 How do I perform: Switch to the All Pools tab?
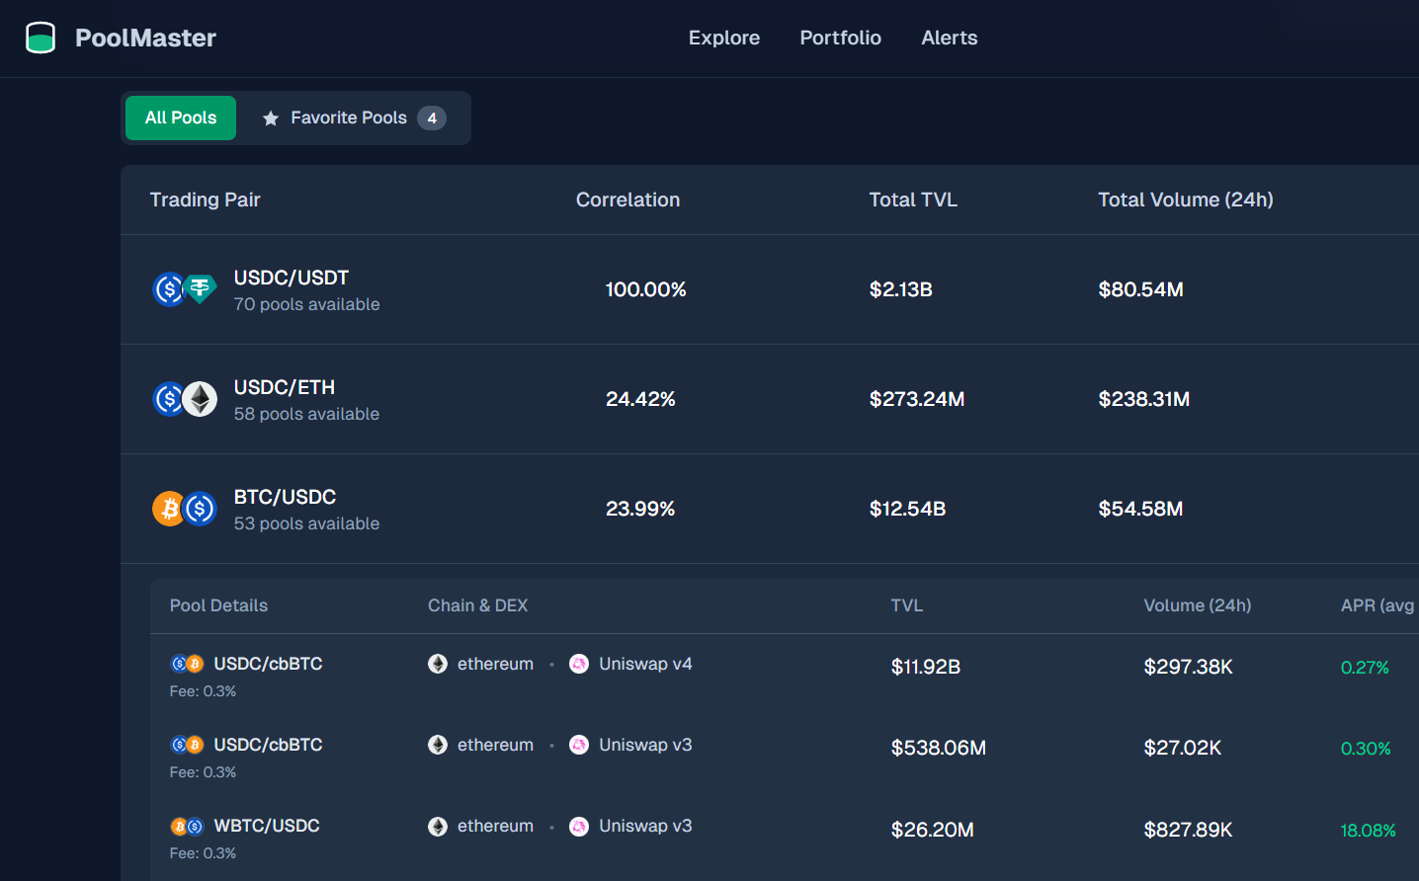tap(181, 119)
